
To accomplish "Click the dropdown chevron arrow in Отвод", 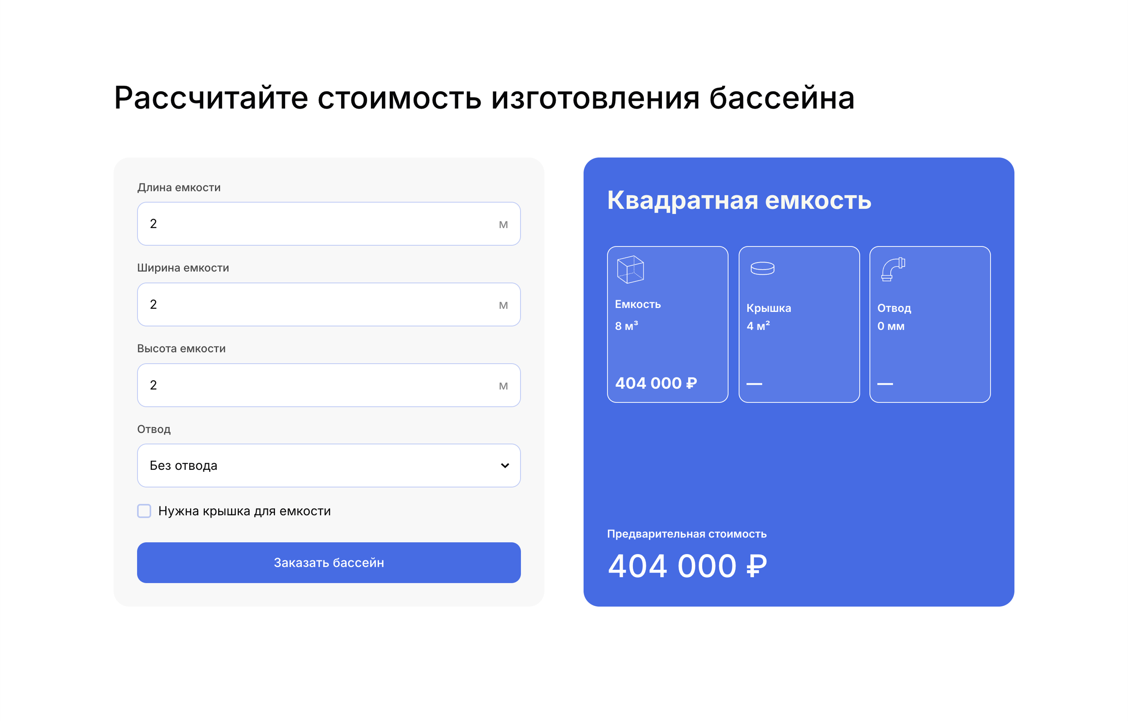I will click(x=504, y=466).
